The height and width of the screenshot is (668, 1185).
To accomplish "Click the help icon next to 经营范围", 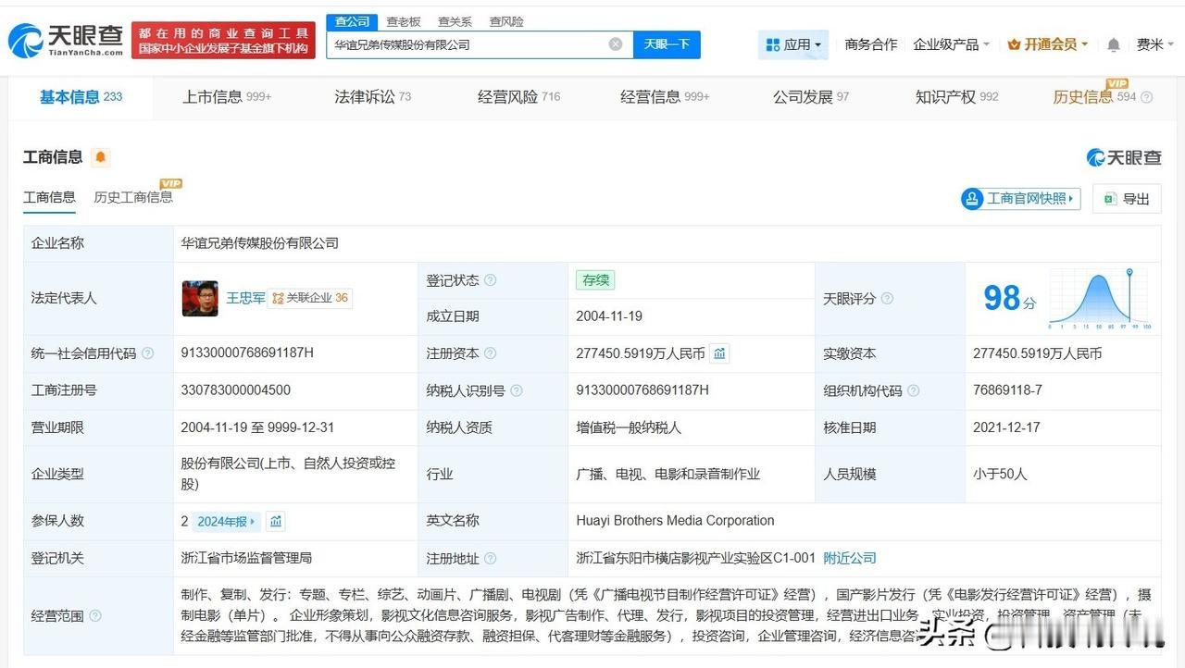I will (x=95, y=616).
